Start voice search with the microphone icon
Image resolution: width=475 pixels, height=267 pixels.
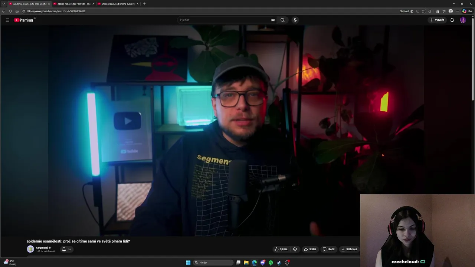coord(295,20)
